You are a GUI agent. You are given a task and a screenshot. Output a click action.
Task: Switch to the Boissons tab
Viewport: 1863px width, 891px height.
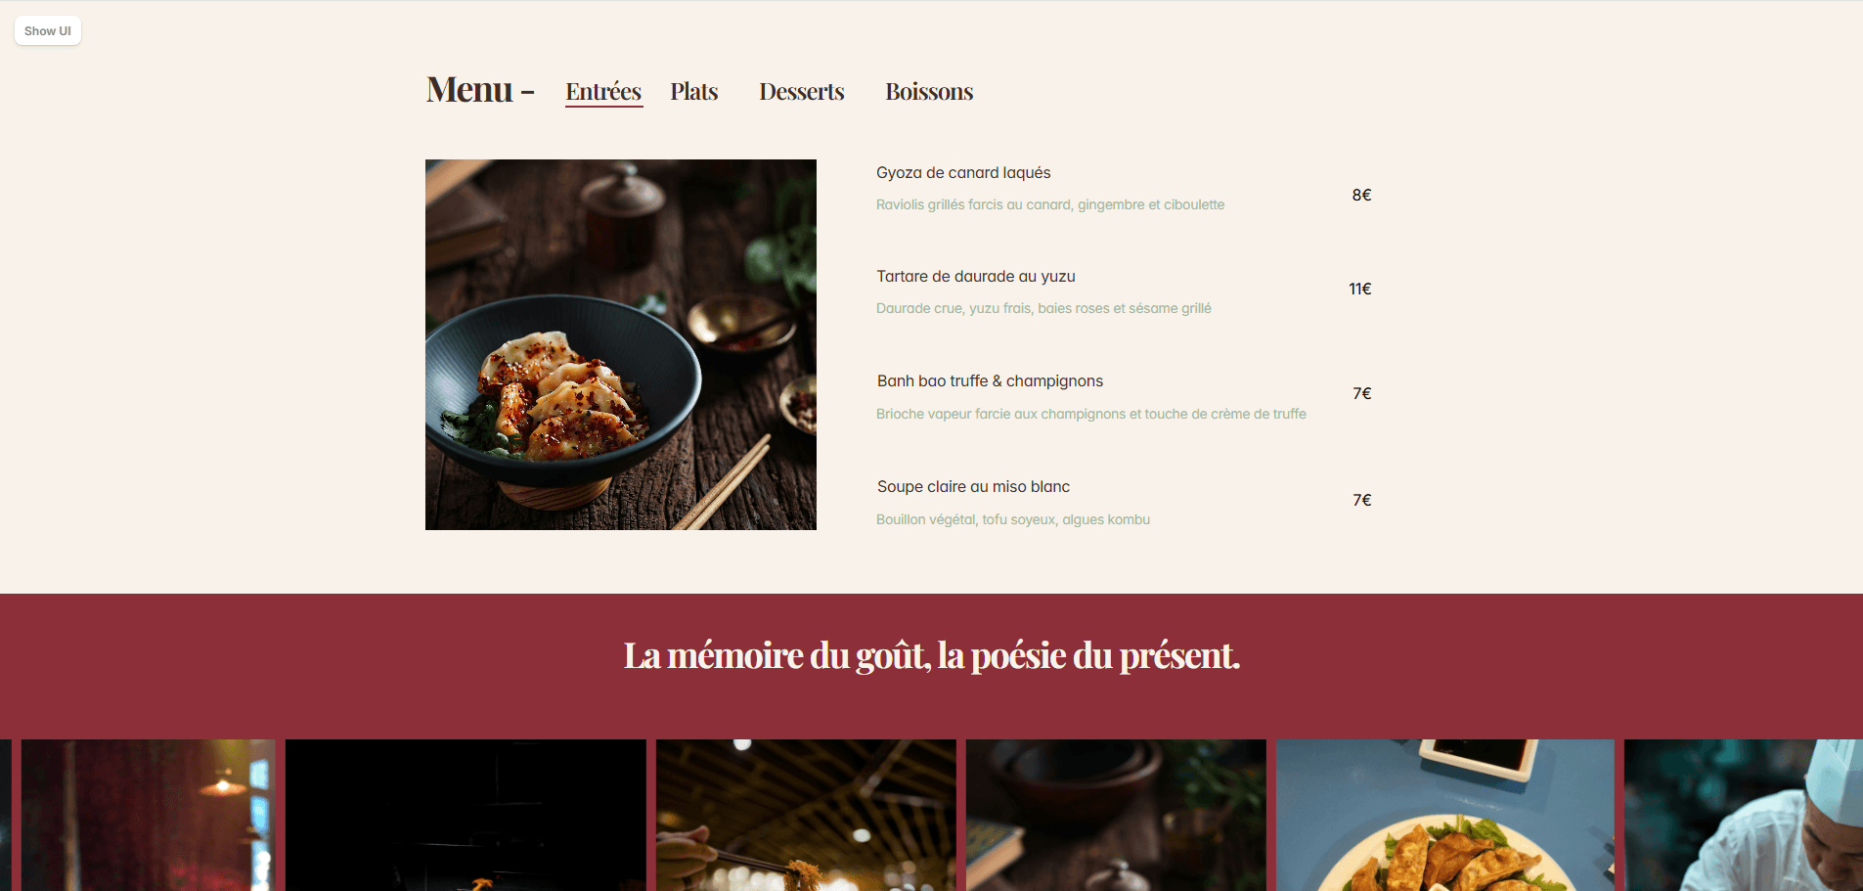[x=929, y=92]
